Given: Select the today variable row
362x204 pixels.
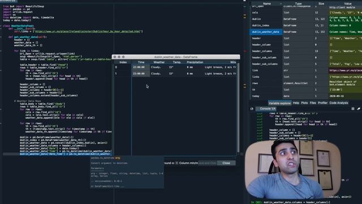Looking at the screenshot, I should 306,96.
